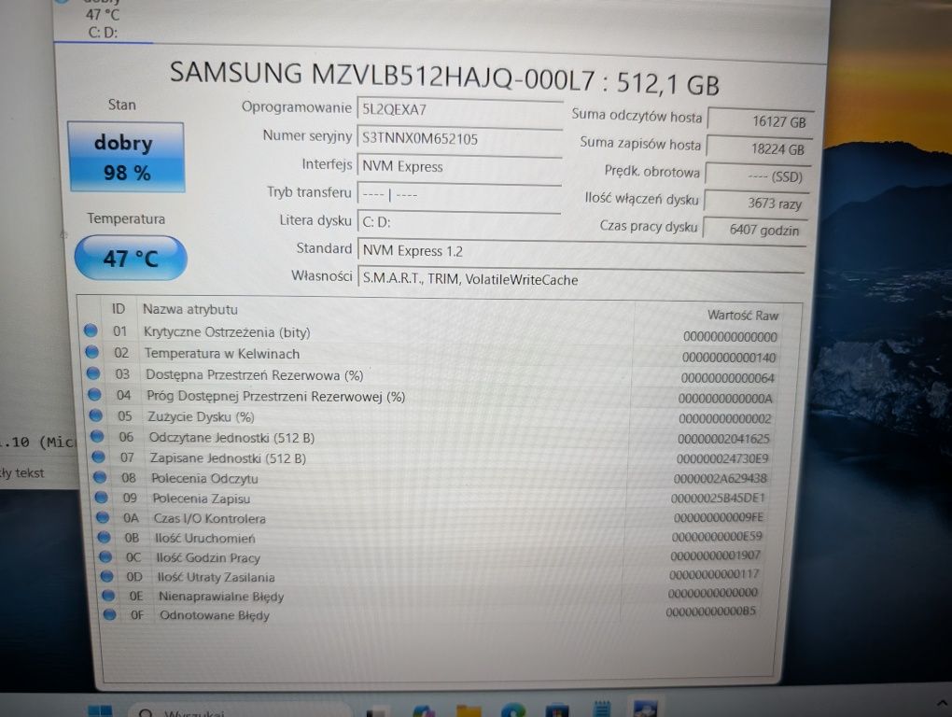Image resolution: width=952 pixels, height=717 pixels.
Task: Click raw value 000000000000B5
Action: tap(711, 612)
